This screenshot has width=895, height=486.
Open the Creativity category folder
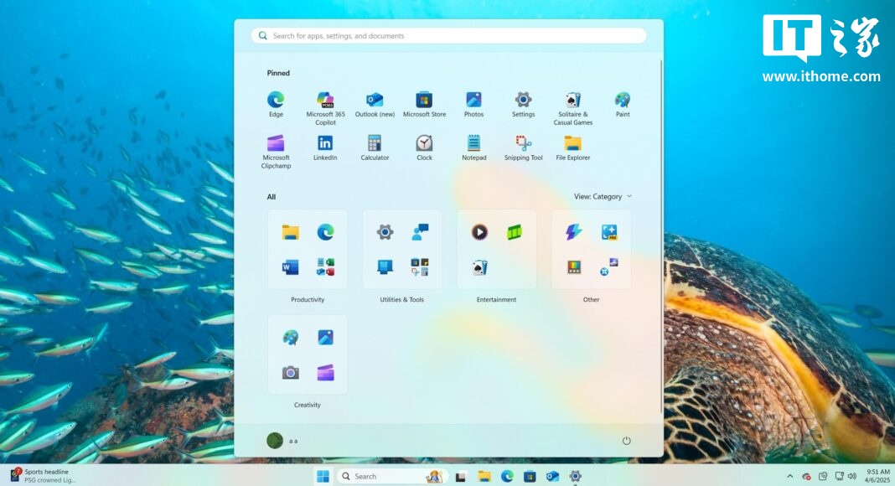tap(308, 354)
